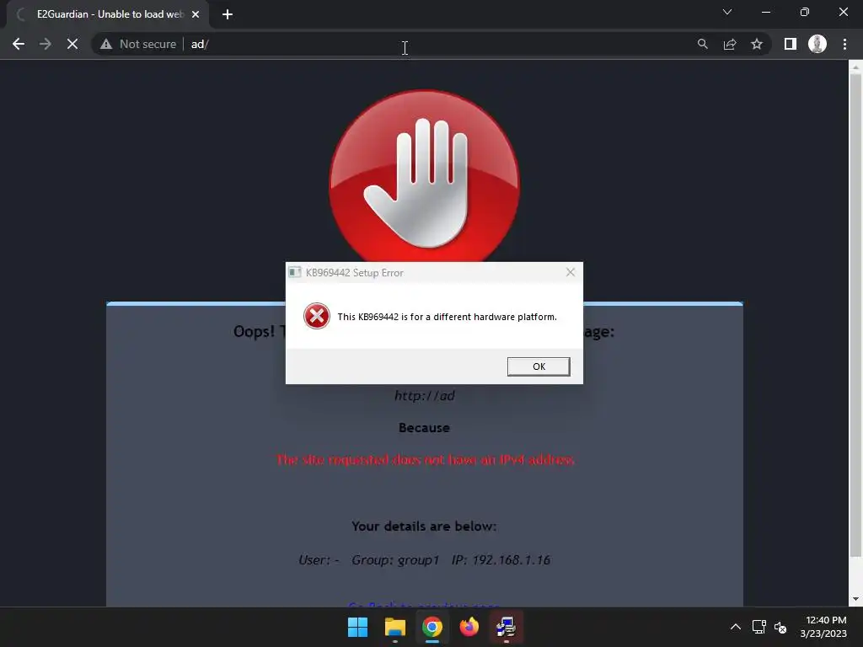Toggle the Chrome side panel
The image size is (863, 647).
[791, 44]
